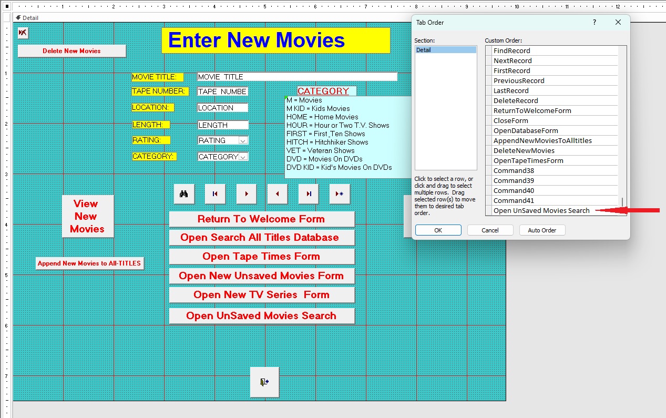Select Detail in the Section list
Image resolution: width=666 pixels, height=418 pixels.
click(x=446, y=50)
